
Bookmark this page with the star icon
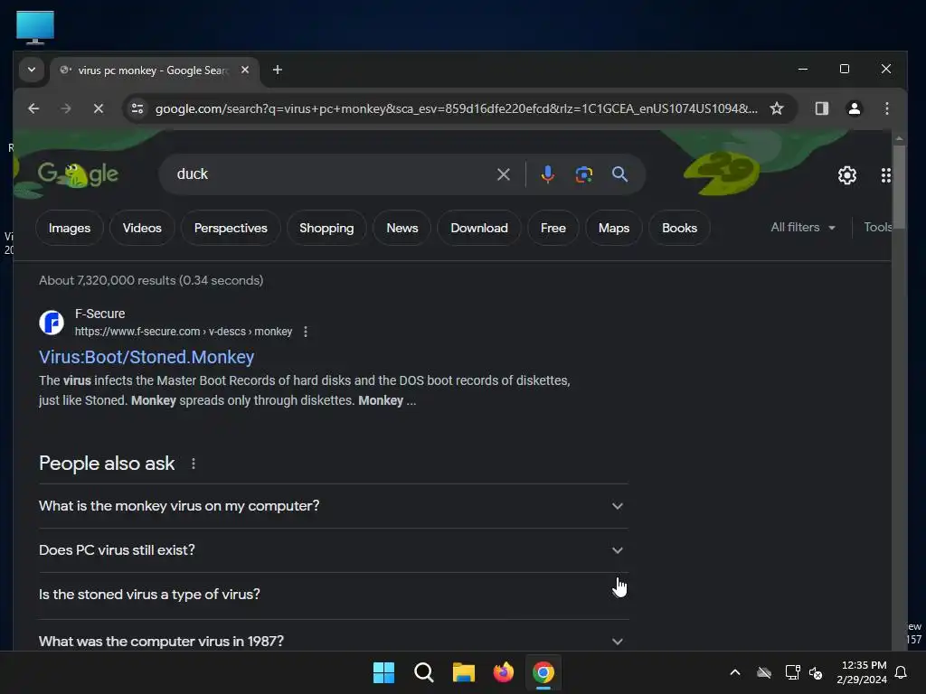[777, 108]
